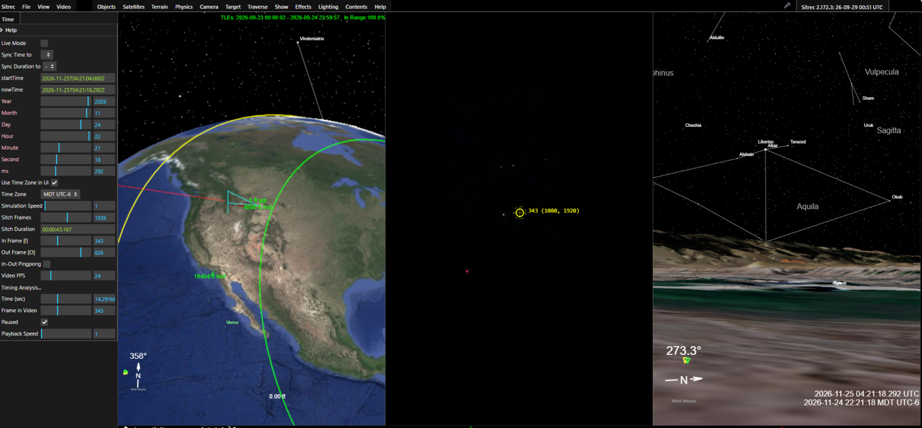
Task: Open the File menu
Action: coord(27,7)
